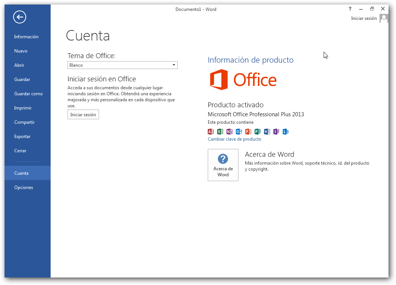
Task: Click the Word icon under product contents
Action: pyautogui.click(x=267, y=132)
